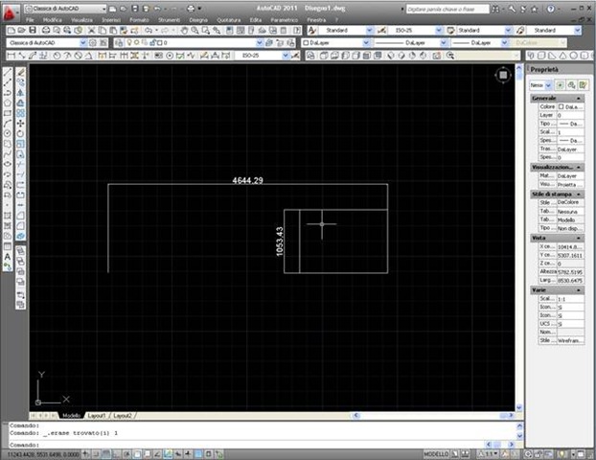Toggle Object Snap in status bar
The image size is (596, 460).
137,454
